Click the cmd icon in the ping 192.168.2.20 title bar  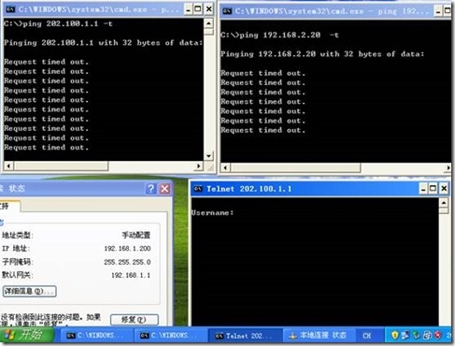coord(227,11)
